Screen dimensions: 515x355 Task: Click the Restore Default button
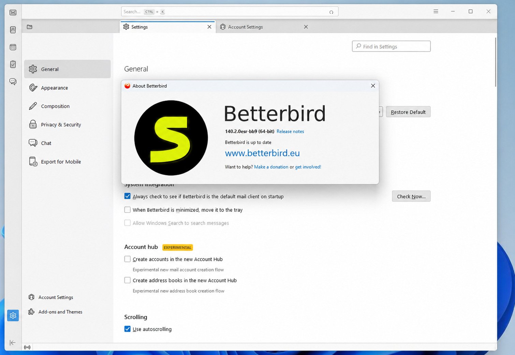click(x=408, y=112)
